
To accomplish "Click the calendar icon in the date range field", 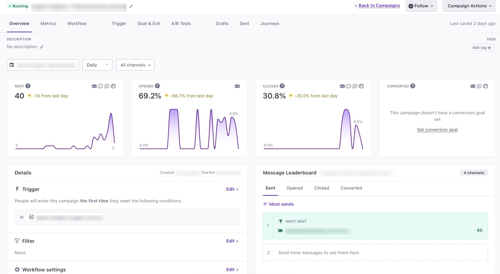I will pos(12,65).
